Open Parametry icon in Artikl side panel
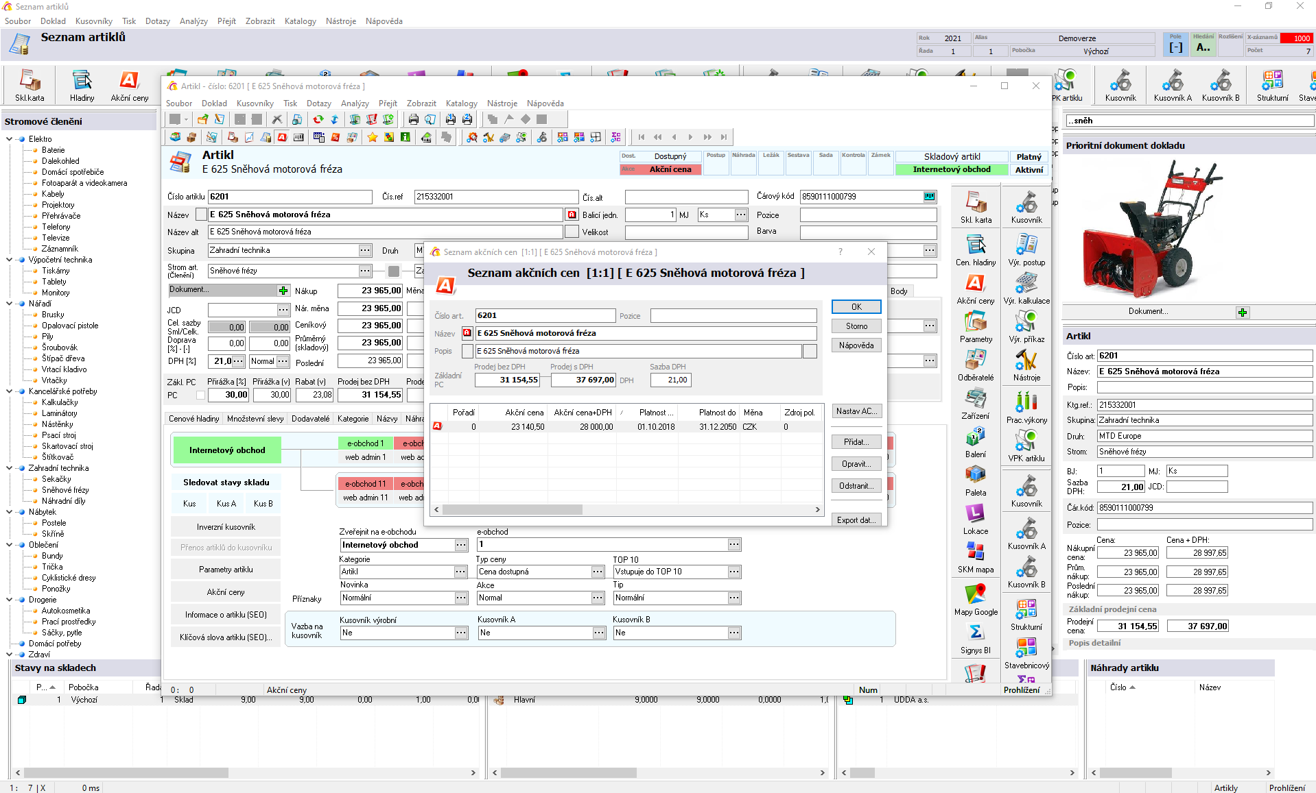1316x793 pixels. tap(976, 326)
